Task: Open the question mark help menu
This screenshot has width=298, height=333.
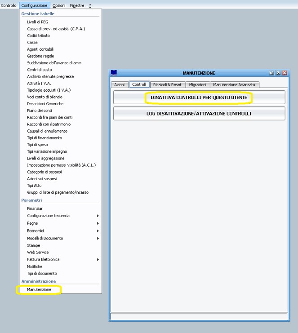Action: pos(90,5)
